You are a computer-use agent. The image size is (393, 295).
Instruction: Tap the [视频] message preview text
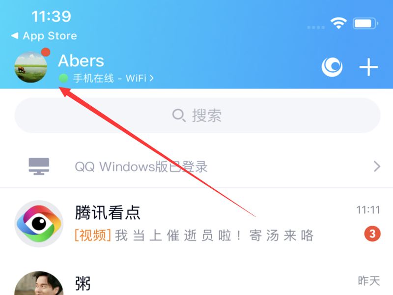point(93,236)
